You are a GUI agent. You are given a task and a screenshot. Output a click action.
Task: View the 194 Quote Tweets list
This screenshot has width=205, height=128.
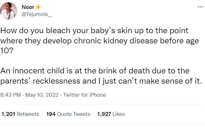(68, 114)
